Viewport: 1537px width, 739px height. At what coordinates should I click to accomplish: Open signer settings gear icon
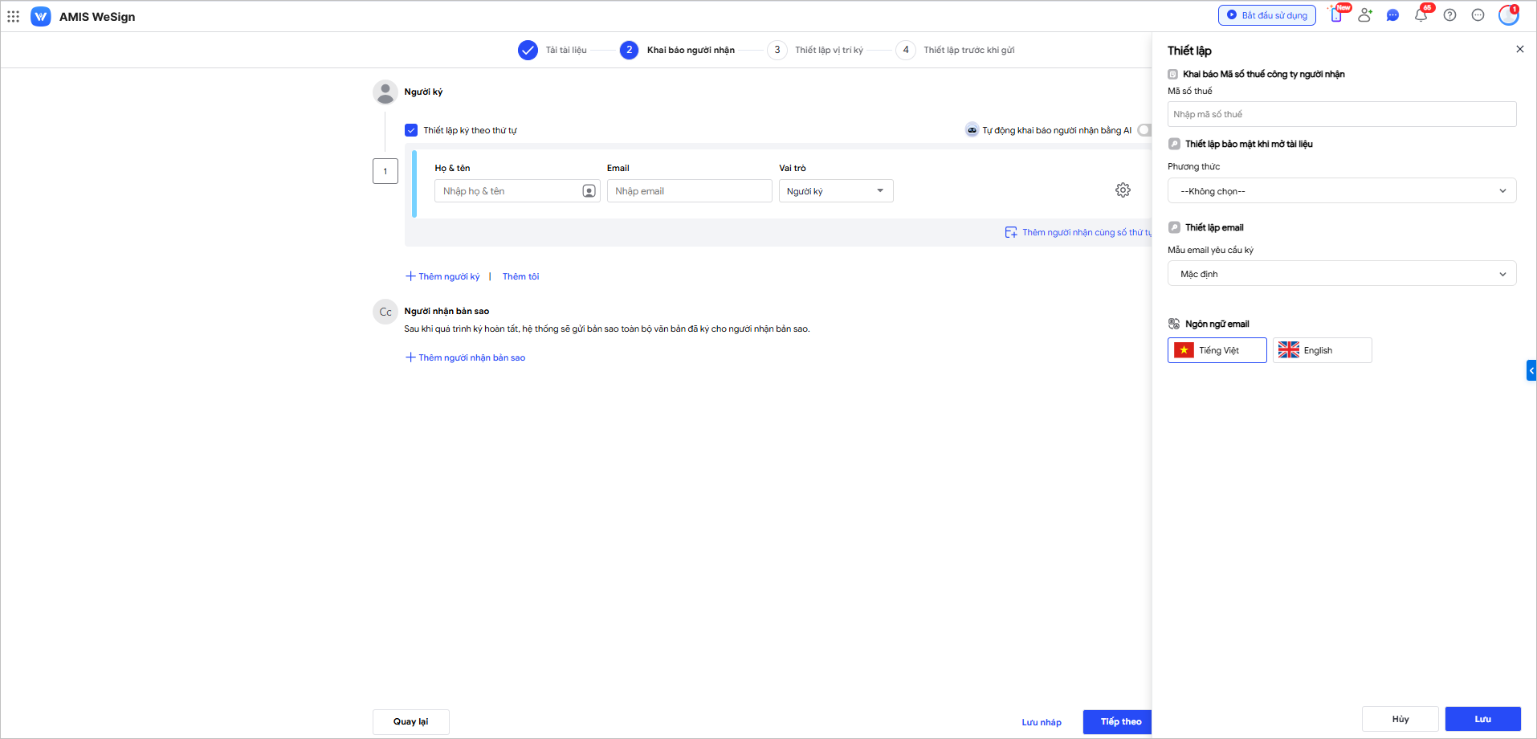[1123, 190]
